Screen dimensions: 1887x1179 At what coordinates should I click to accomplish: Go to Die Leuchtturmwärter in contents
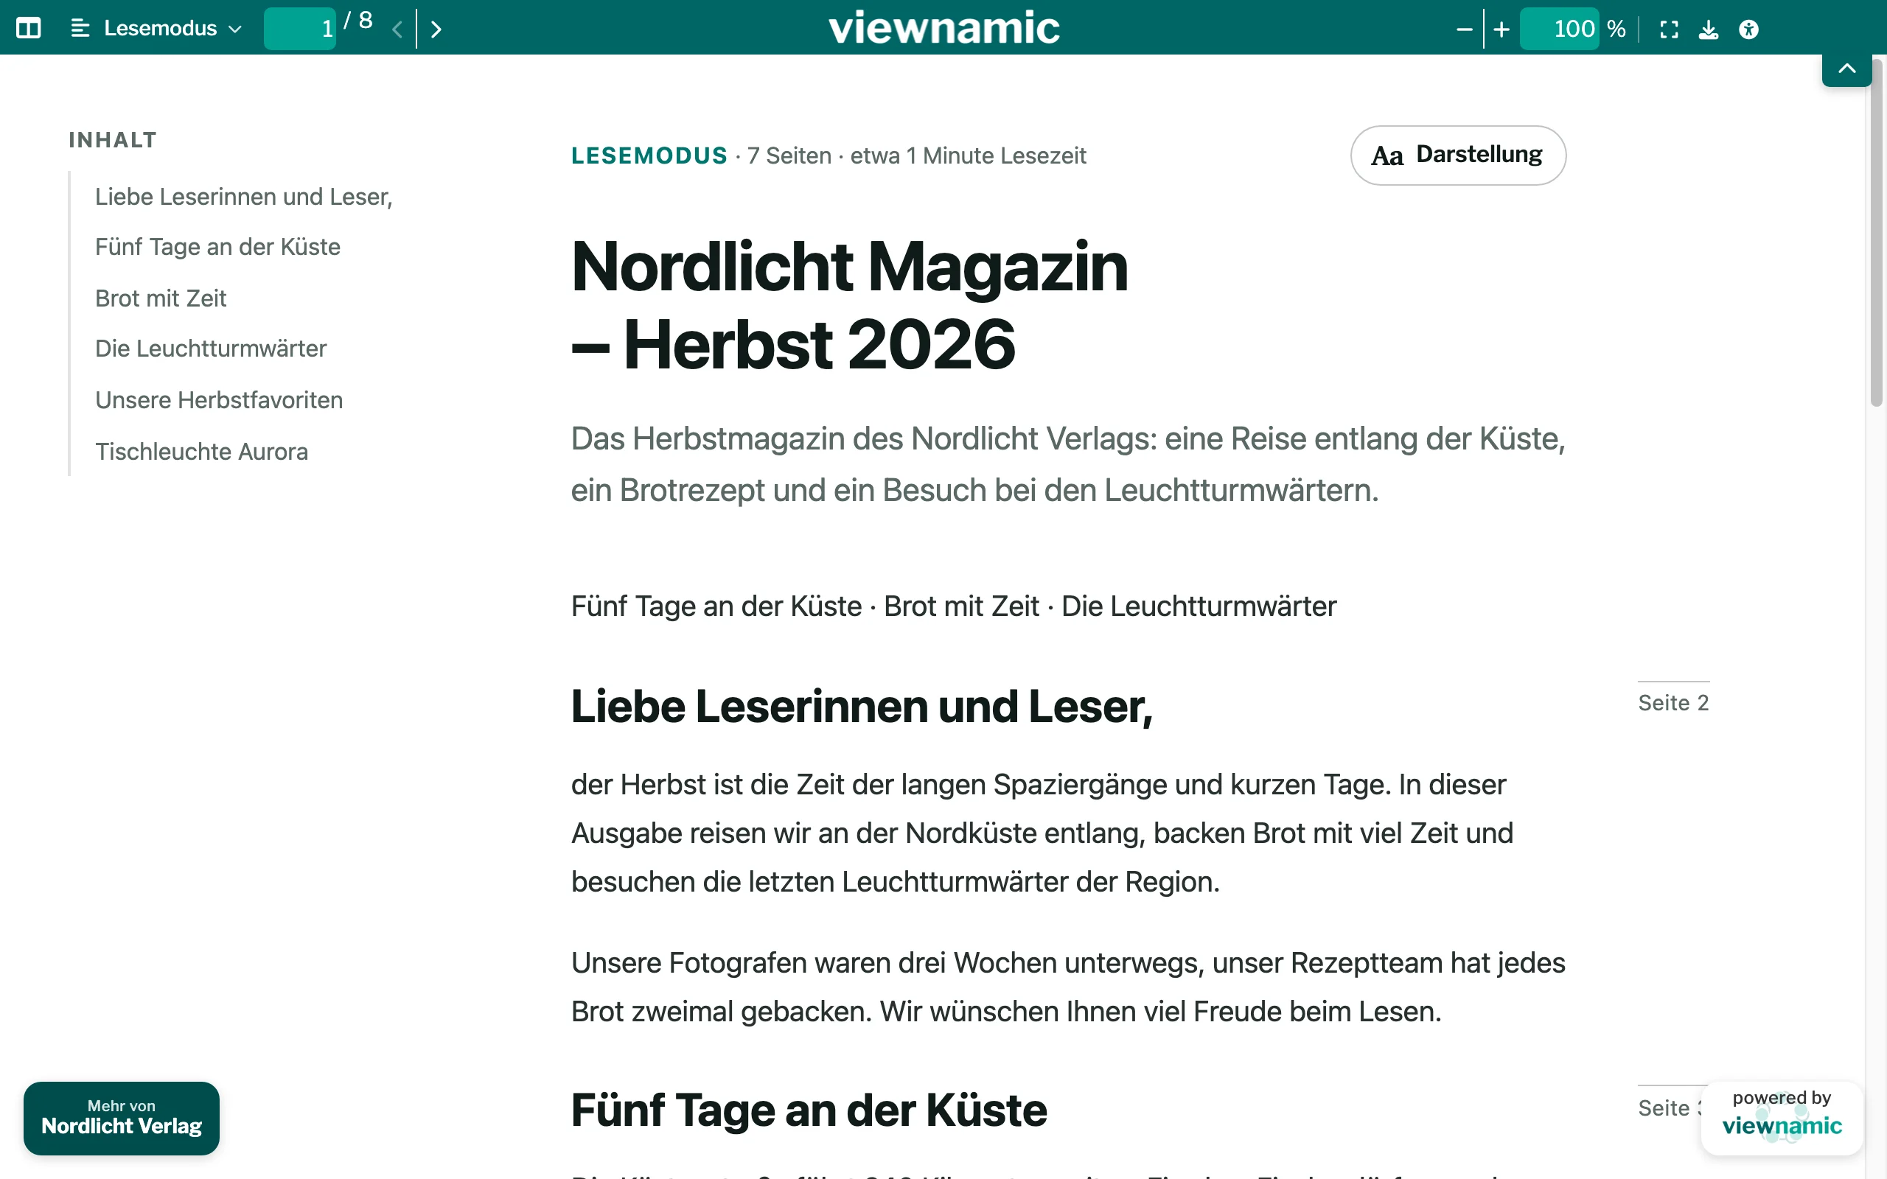pyautogui.click(x=211, y=349)
